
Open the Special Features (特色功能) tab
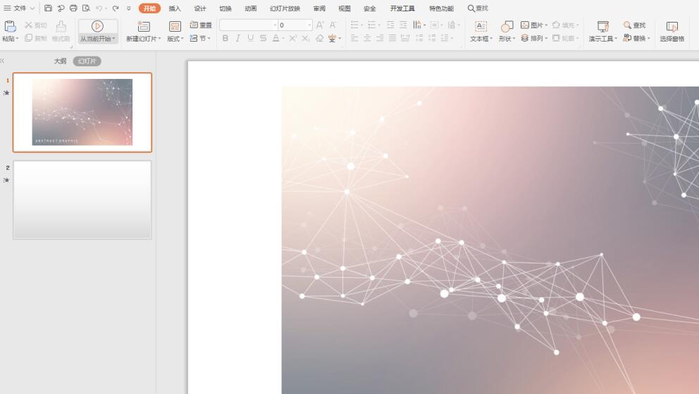[x=441, y=8]
